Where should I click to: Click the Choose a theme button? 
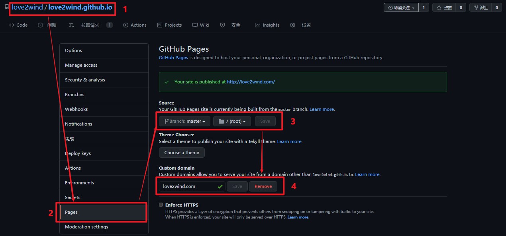coord(182,153)
